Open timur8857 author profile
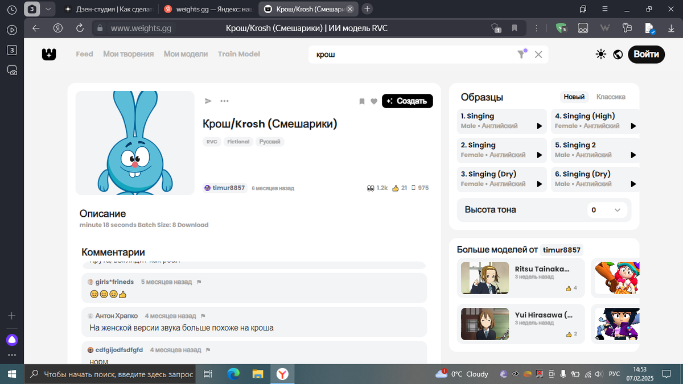 pos(224,188)
